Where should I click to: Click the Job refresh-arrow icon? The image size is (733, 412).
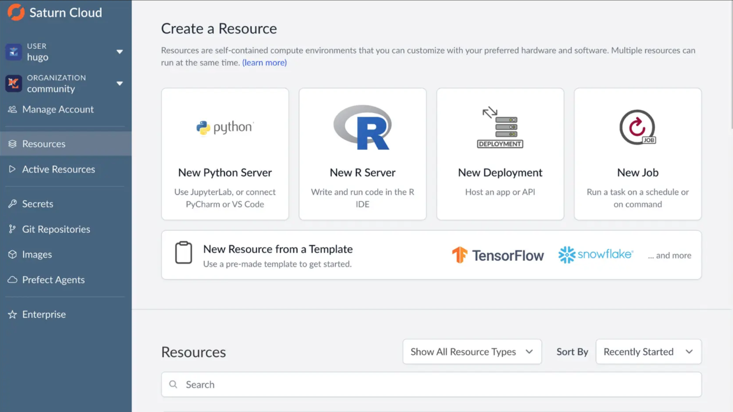[x=638, y=127]
